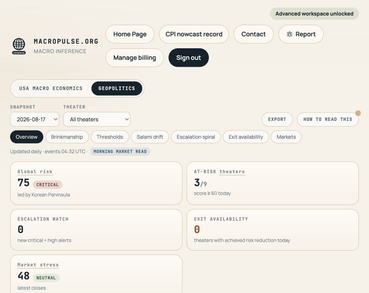Sign out of the account
The width and height of the screenshot is (369, 293).
(x=189, y=58)
